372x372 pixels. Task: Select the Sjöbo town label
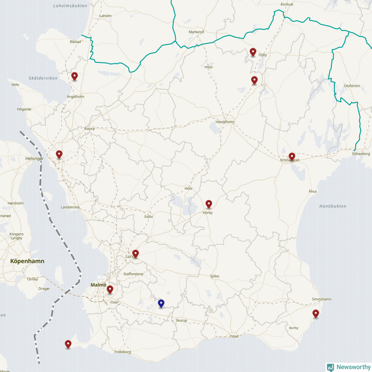[214, 276]
